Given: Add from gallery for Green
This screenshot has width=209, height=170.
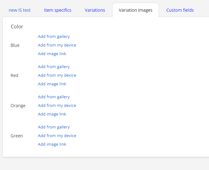Looking at the screenshot, I should pos(54,127).
